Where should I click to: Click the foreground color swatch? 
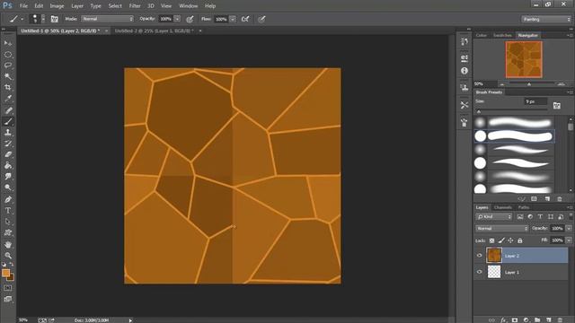(5, 273)
